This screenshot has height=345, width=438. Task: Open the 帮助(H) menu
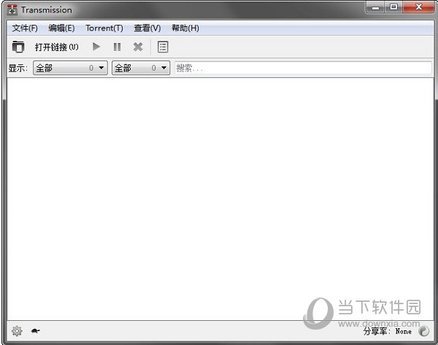click(x=185, y=28)
